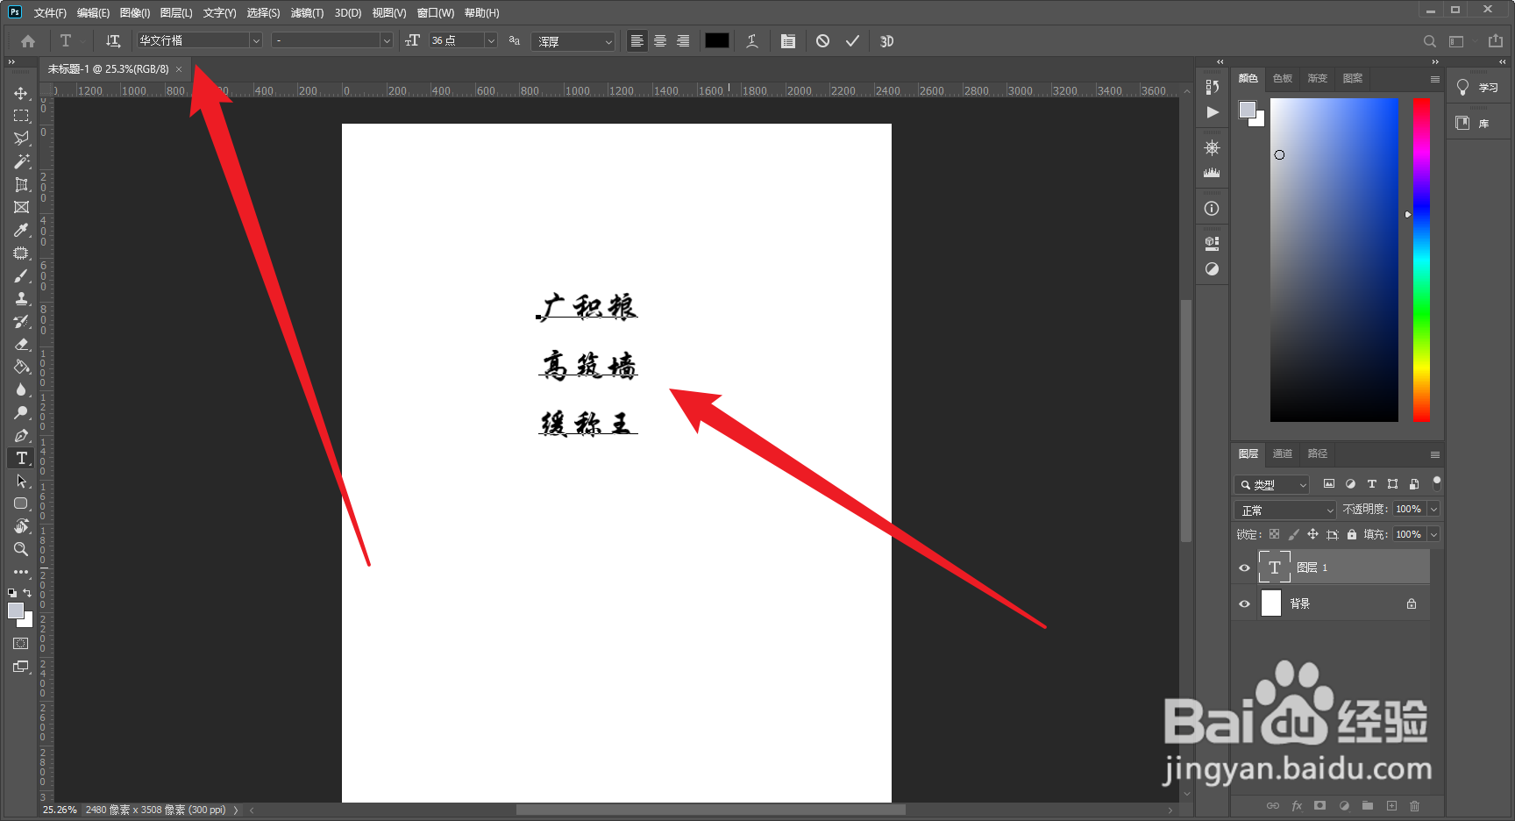The height and width of the screenshot is (821, 1515).
Task: Select the Crop tool
Action: click(21, 184)
